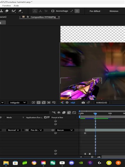This screenshot has height=167, width=125.
Task: Click the composition color label swatch in tab
Action: (x=23, y=17)
